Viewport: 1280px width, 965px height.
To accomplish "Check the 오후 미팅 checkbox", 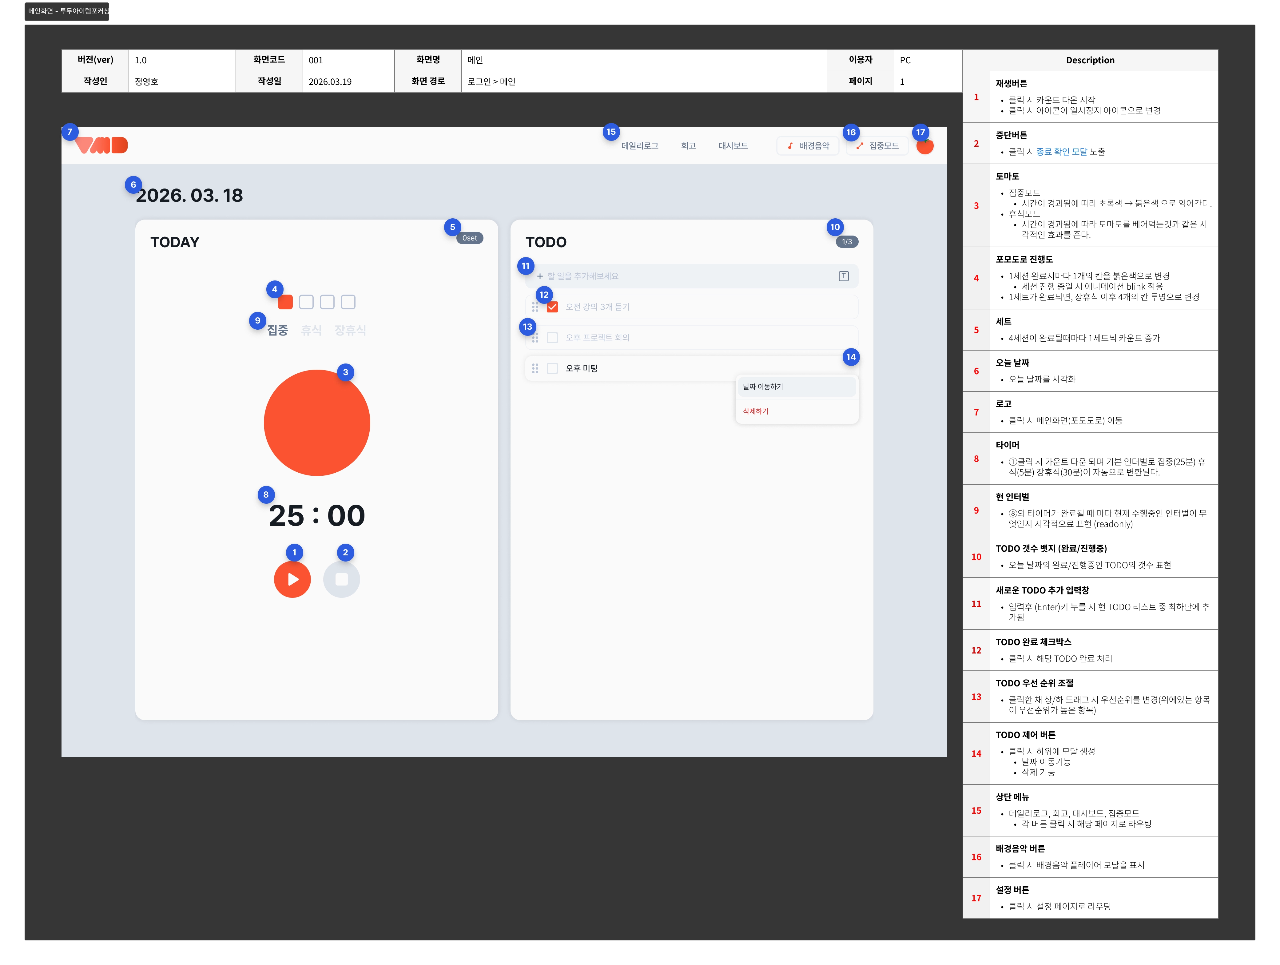I will [x=553, y=368].
